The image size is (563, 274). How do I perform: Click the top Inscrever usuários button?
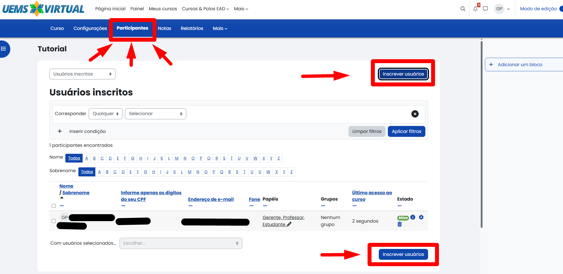click(403, 74)
